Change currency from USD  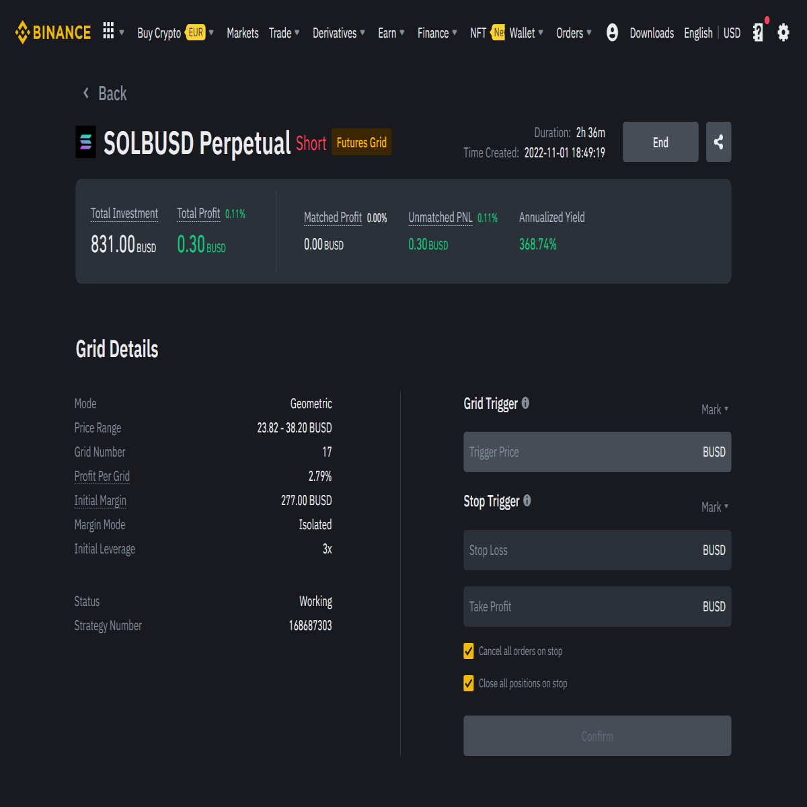(732, 33)
